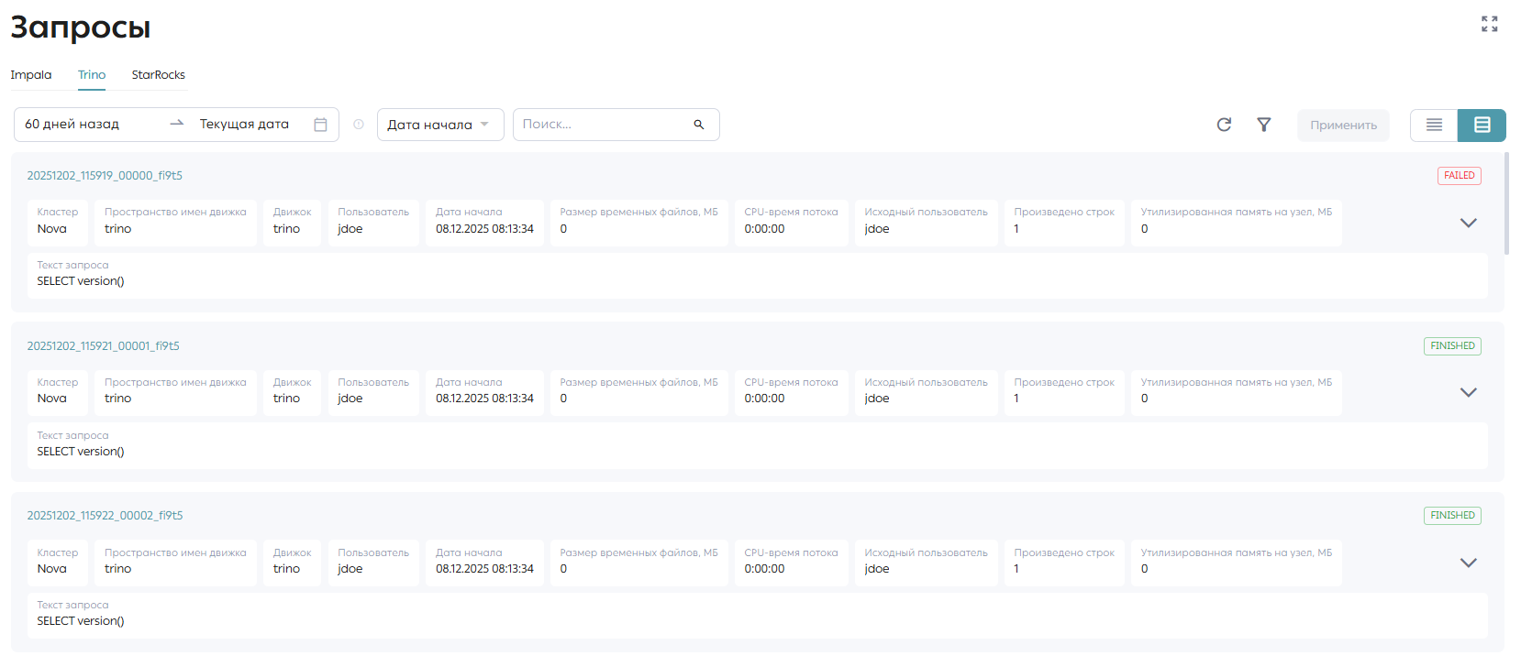Switch to the Impala tab

pos(31,75)
